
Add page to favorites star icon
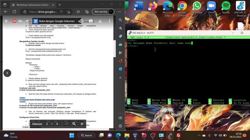[68, 12]
